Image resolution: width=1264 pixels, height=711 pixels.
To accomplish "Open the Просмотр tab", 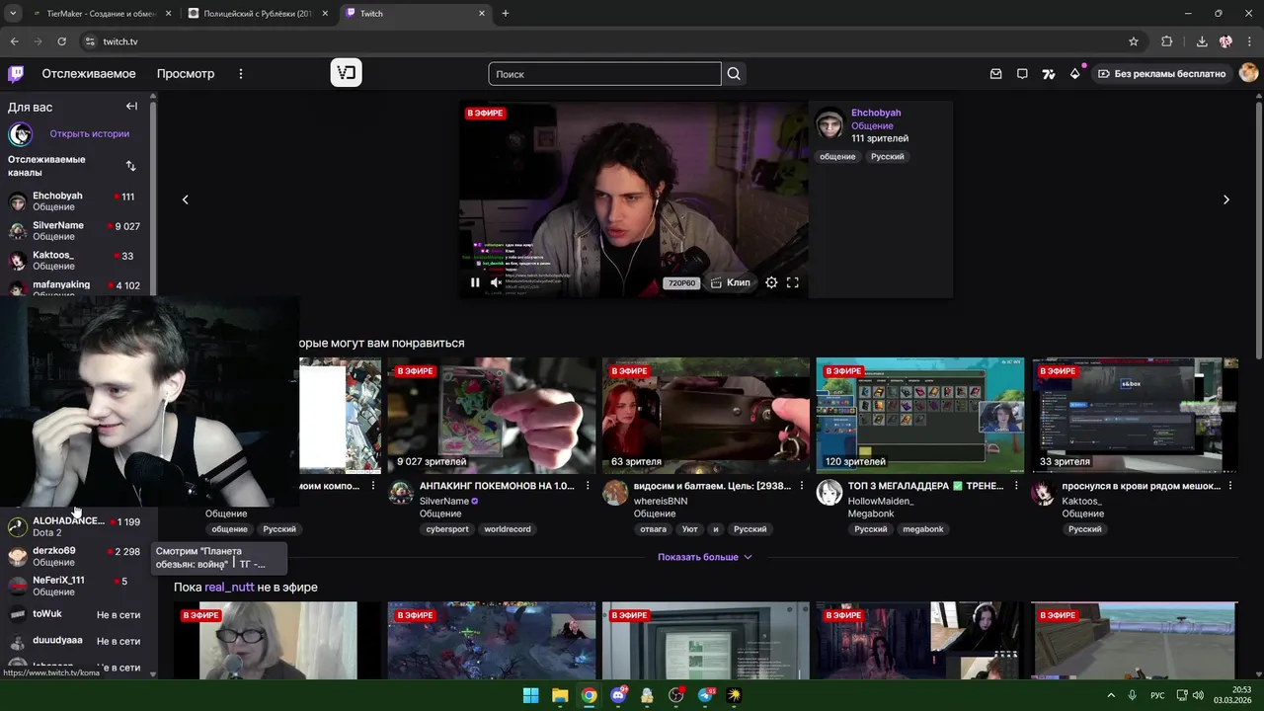I will pyautogui.click(x=186, y=74).
